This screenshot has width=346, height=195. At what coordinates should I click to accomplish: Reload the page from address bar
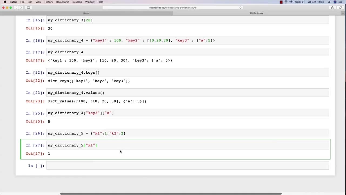point(241,8)
